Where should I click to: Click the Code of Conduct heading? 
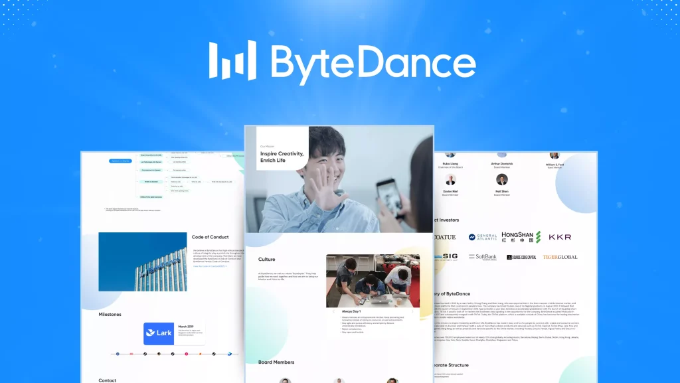(x=210, y=237)
